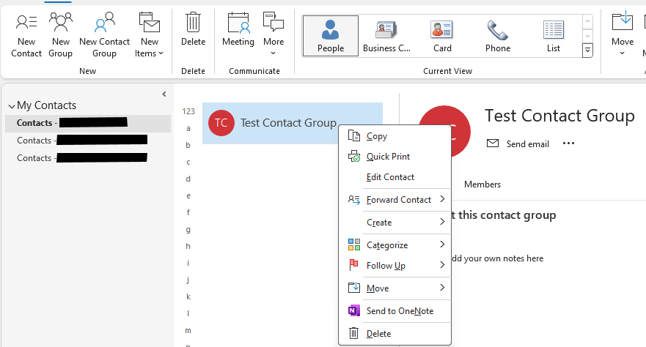
Task: Switch to List view
Action: pos(554,36)
